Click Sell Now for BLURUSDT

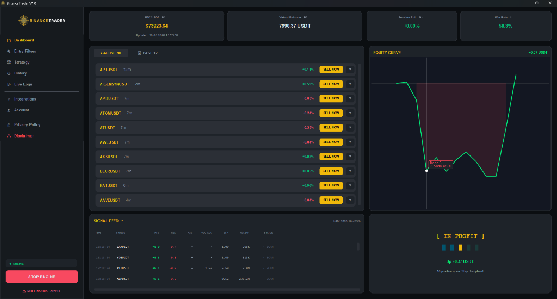[331, 171]
